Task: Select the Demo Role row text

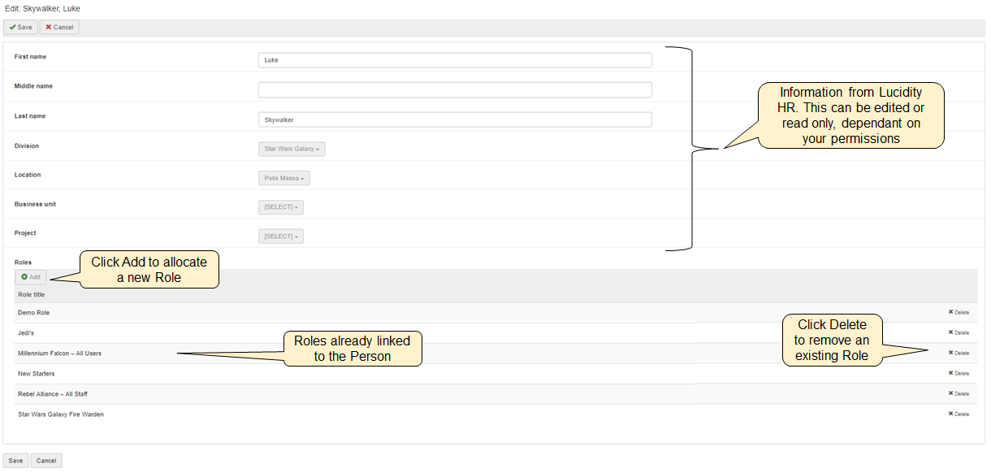Action: coord(33,313)
